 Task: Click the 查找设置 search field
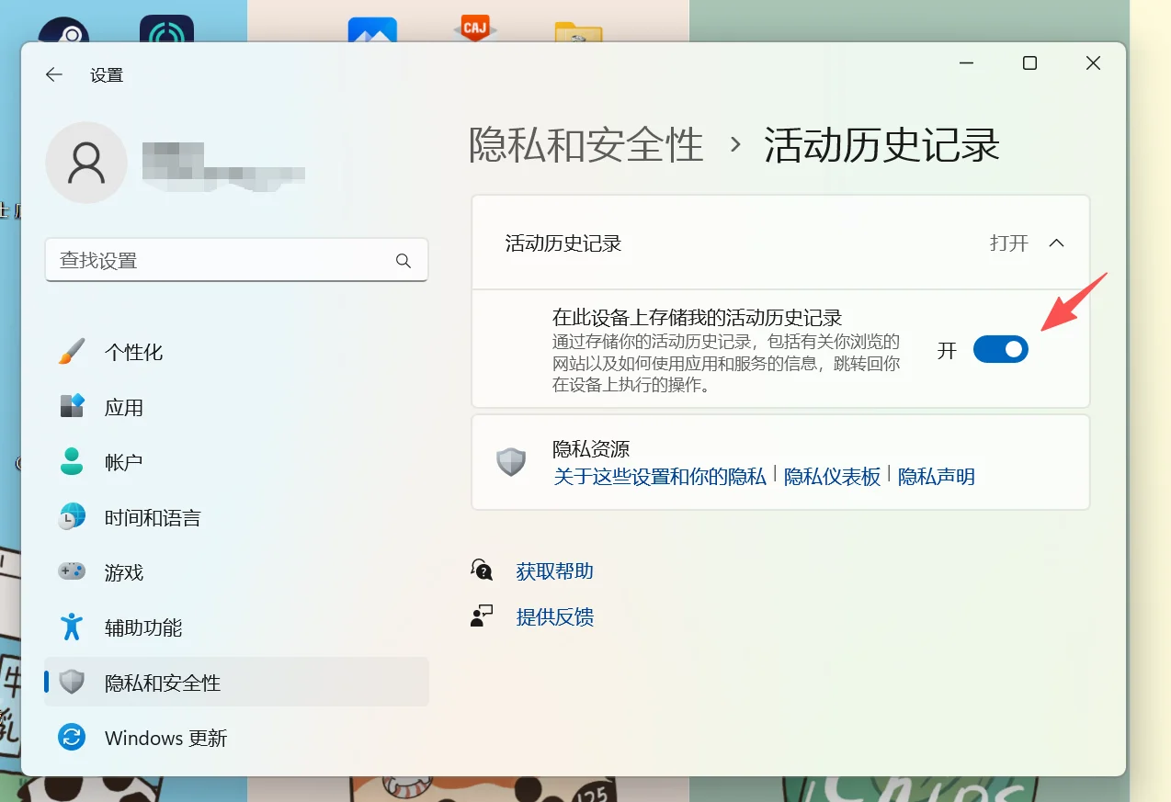click(236, 260)
